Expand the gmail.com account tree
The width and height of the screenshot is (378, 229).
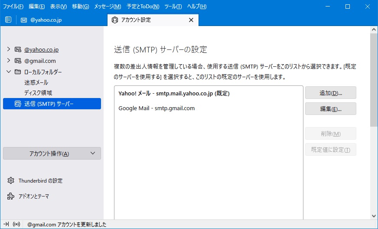point(9,61)
